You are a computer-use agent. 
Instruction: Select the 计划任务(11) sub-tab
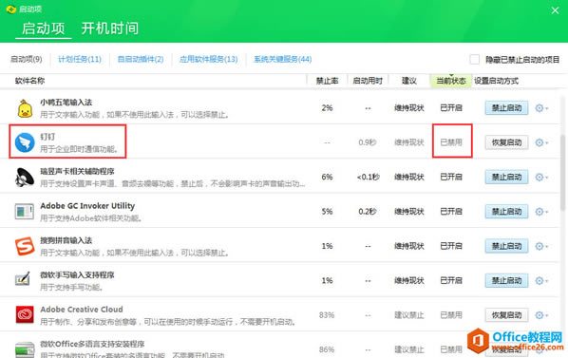80,59
